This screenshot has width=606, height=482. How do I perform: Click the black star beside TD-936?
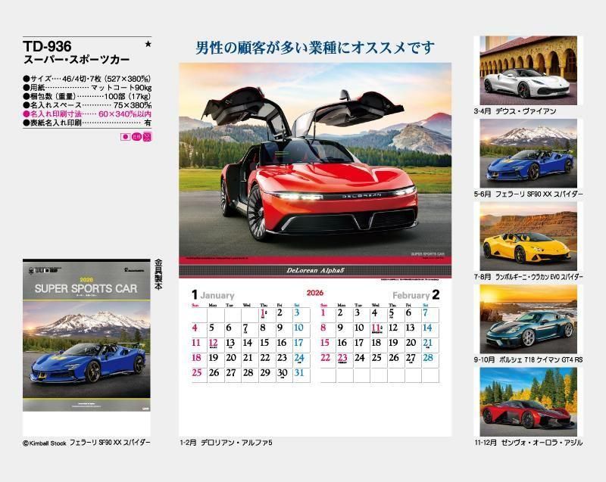148,45
